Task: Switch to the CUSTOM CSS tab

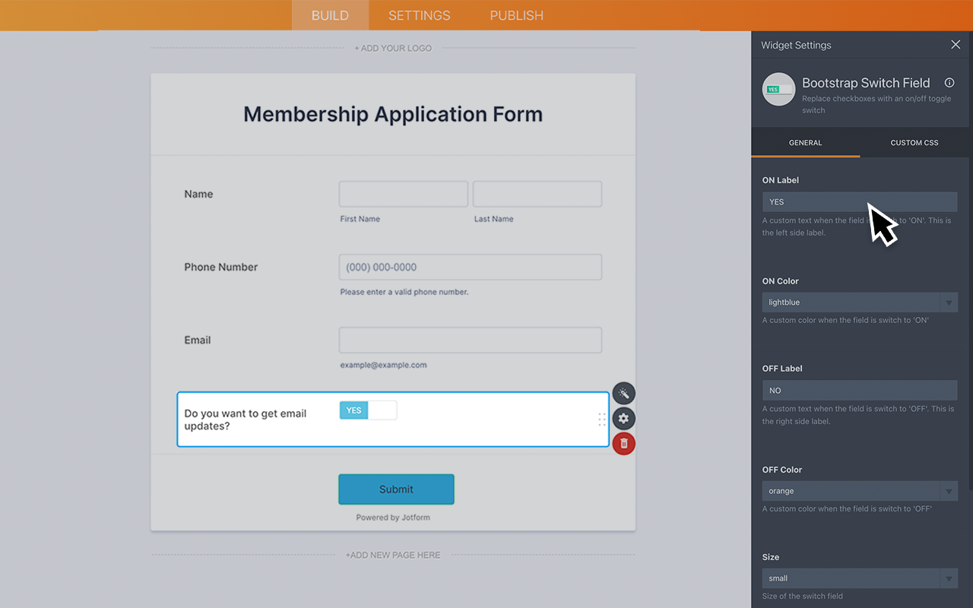Action: pyautogui.click(x=914, y=142)
